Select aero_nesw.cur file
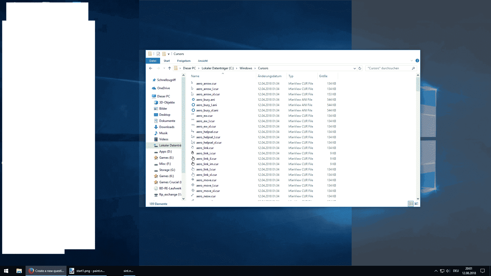 click(206, 196)
